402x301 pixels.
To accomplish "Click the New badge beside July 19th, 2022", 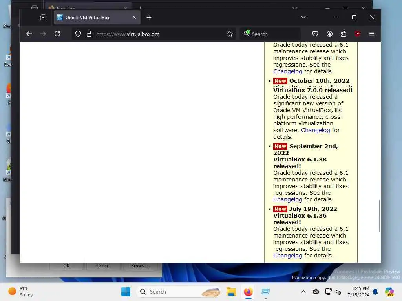I will coord(280,209).
